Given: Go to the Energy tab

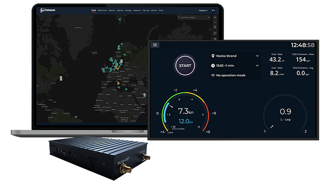Looking at the screenshot, I should 128,10.
